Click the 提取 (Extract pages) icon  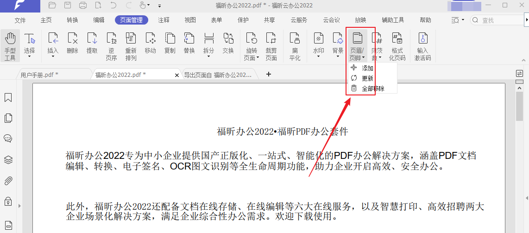[x=92, y=43]
